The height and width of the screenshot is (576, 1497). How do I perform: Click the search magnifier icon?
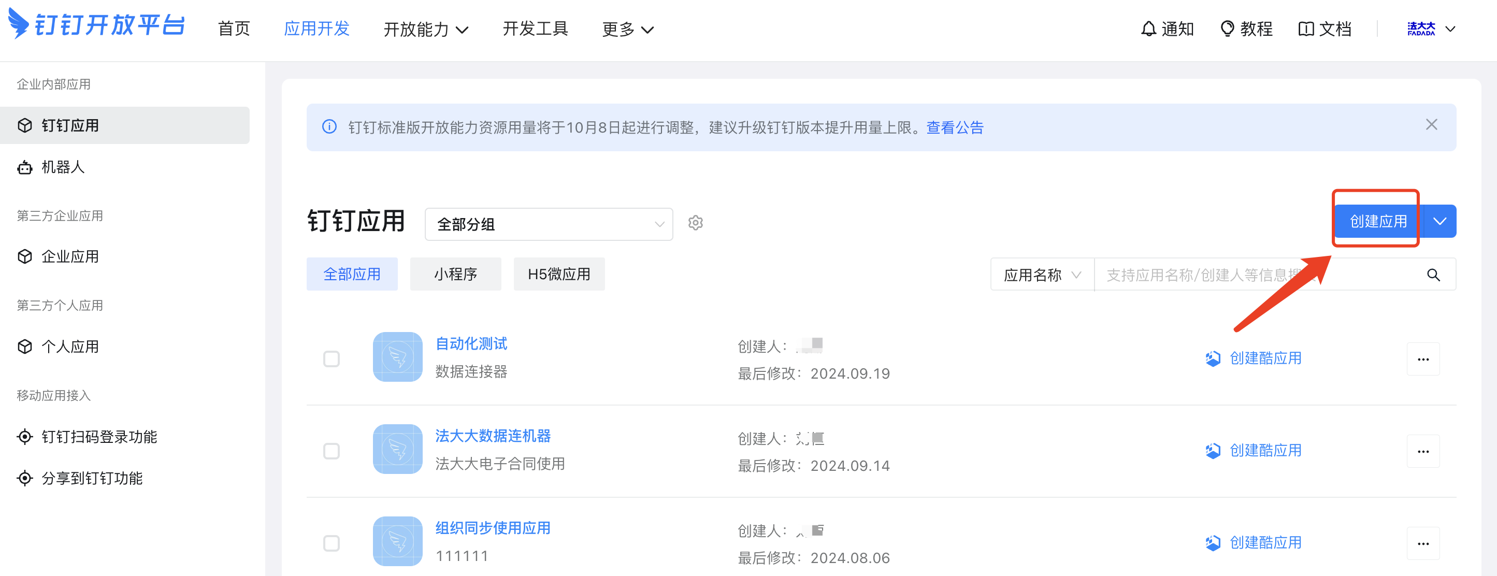click(1433, 275)
